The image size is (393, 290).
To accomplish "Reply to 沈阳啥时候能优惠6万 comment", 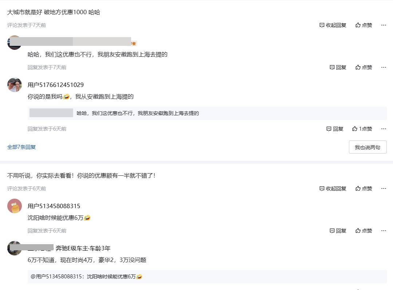I will pos(338,231).
